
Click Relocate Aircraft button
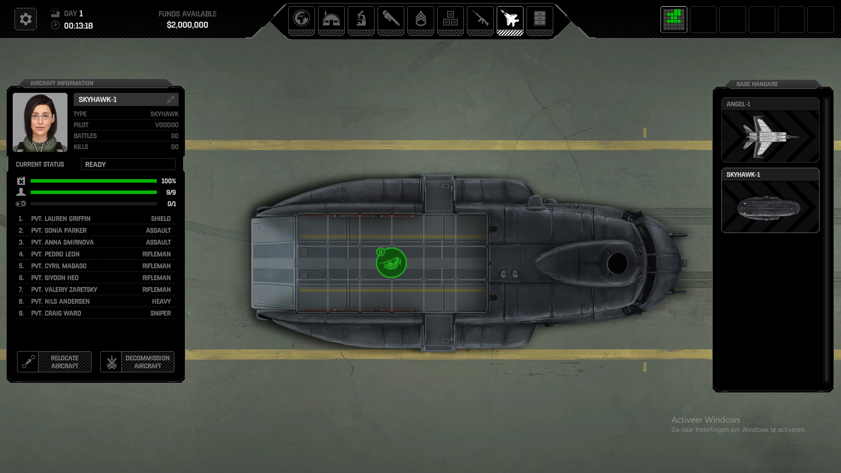(x=54, y=362)
